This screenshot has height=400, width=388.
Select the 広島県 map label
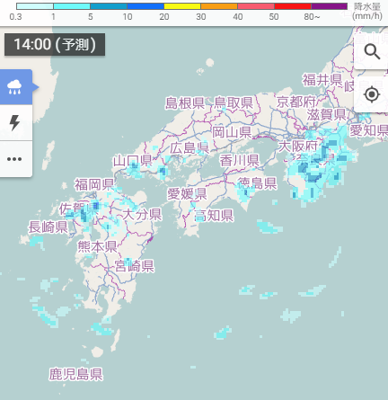(x=190, y=148)
